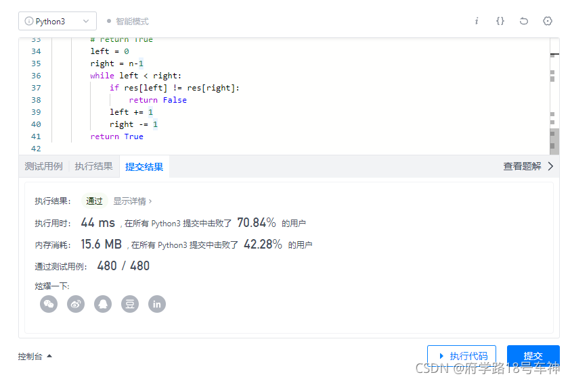Share result via Weibo icon
570x381 pixels.
[76, 304]
